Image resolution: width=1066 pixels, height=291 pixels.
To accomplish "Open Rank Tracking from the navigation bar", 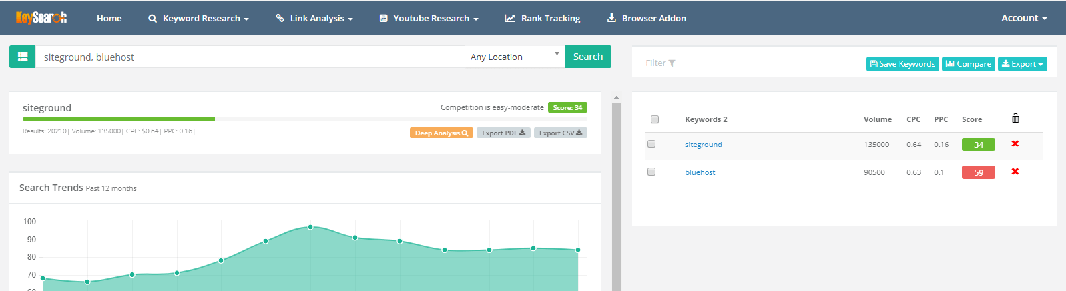I will tap(543, 18).
